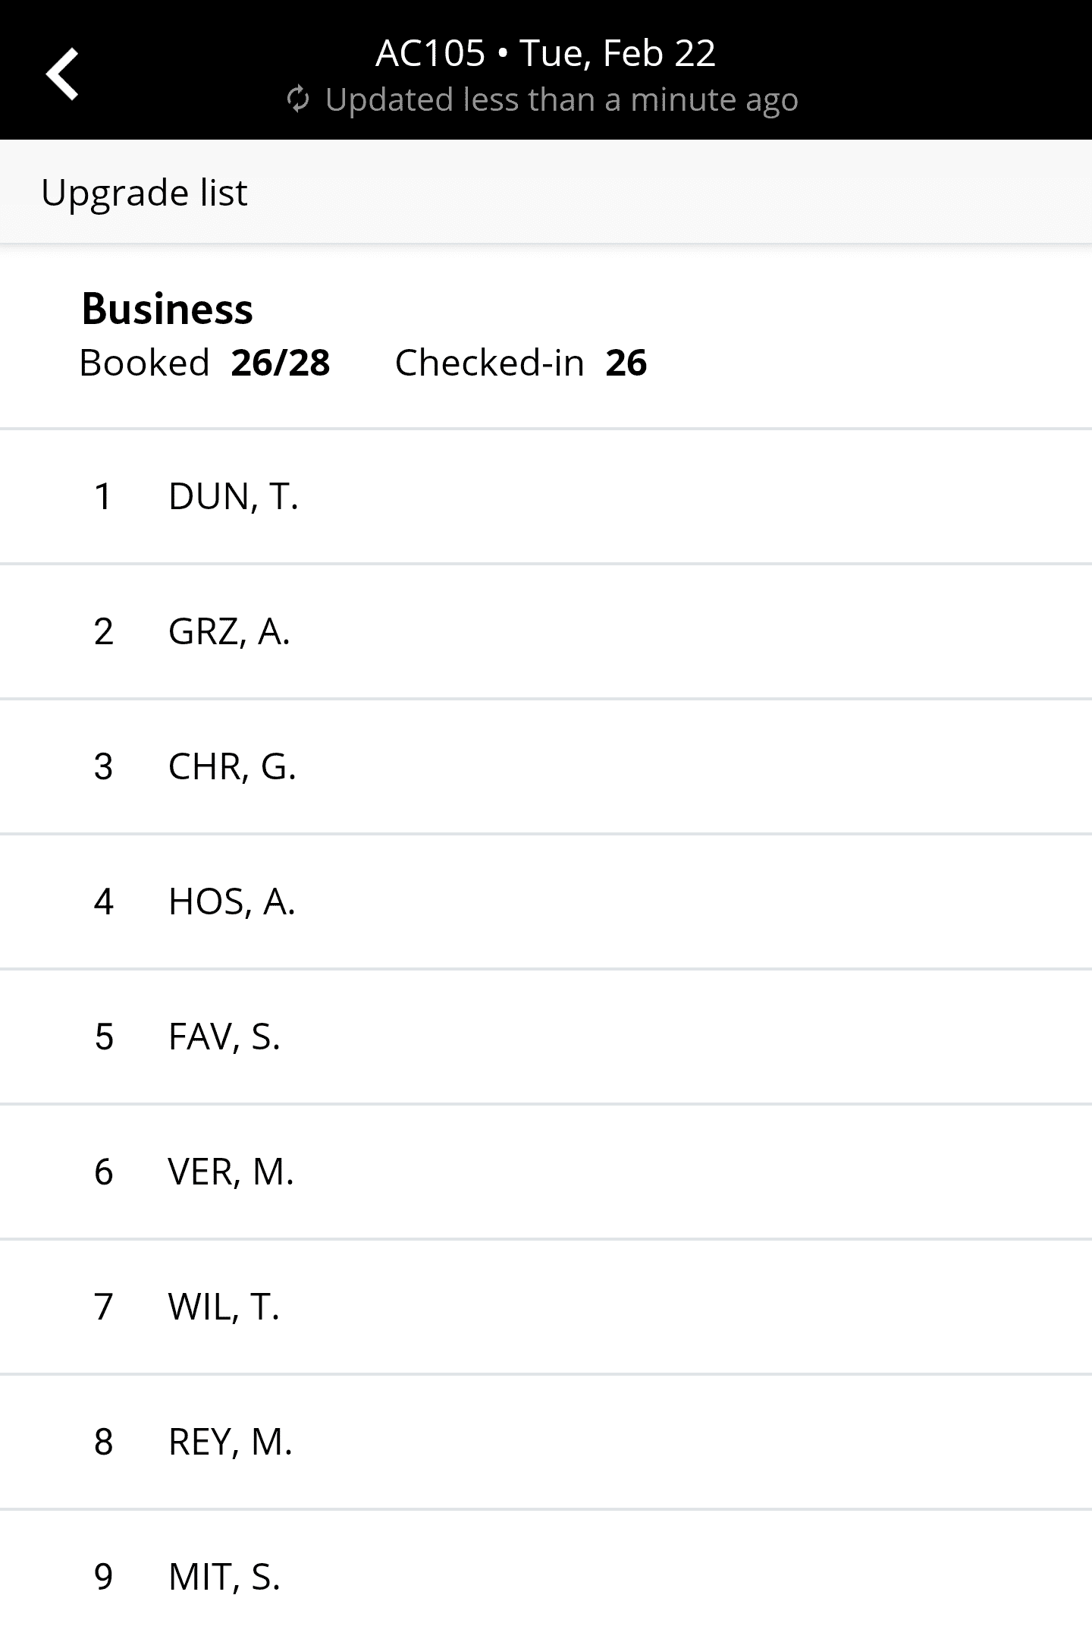
Task: Tap the refresh sync icon
Action: tap(298, 99)
